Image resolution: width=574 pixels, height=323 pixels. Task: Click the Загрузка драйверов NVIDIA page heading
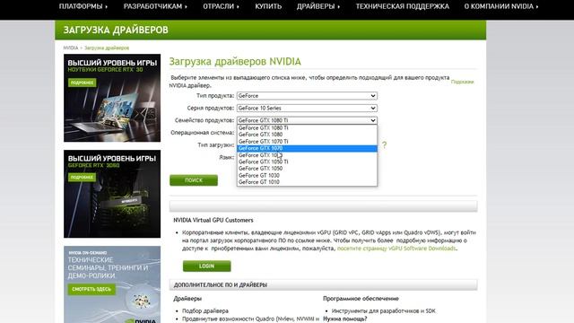(235, 62)
